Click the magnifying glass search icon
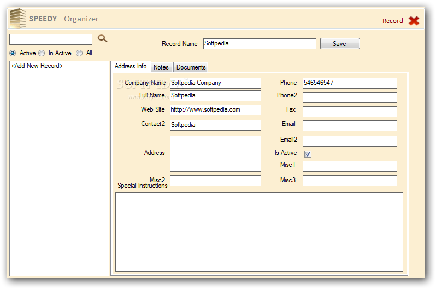 [102, 38]
